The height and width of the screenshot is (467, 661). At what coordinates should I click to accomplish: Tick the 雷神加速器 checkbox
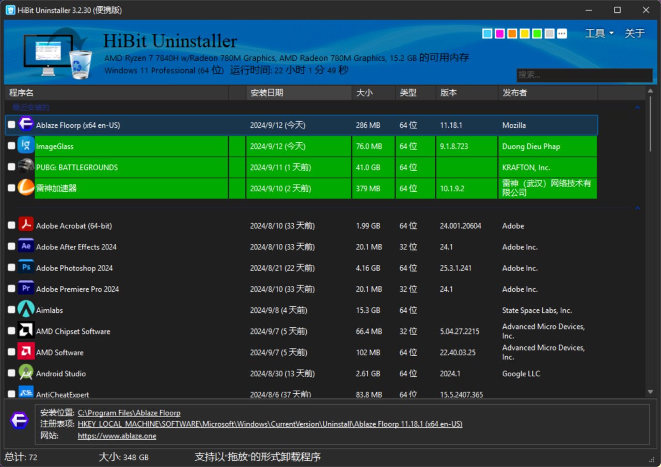[11, 188]
